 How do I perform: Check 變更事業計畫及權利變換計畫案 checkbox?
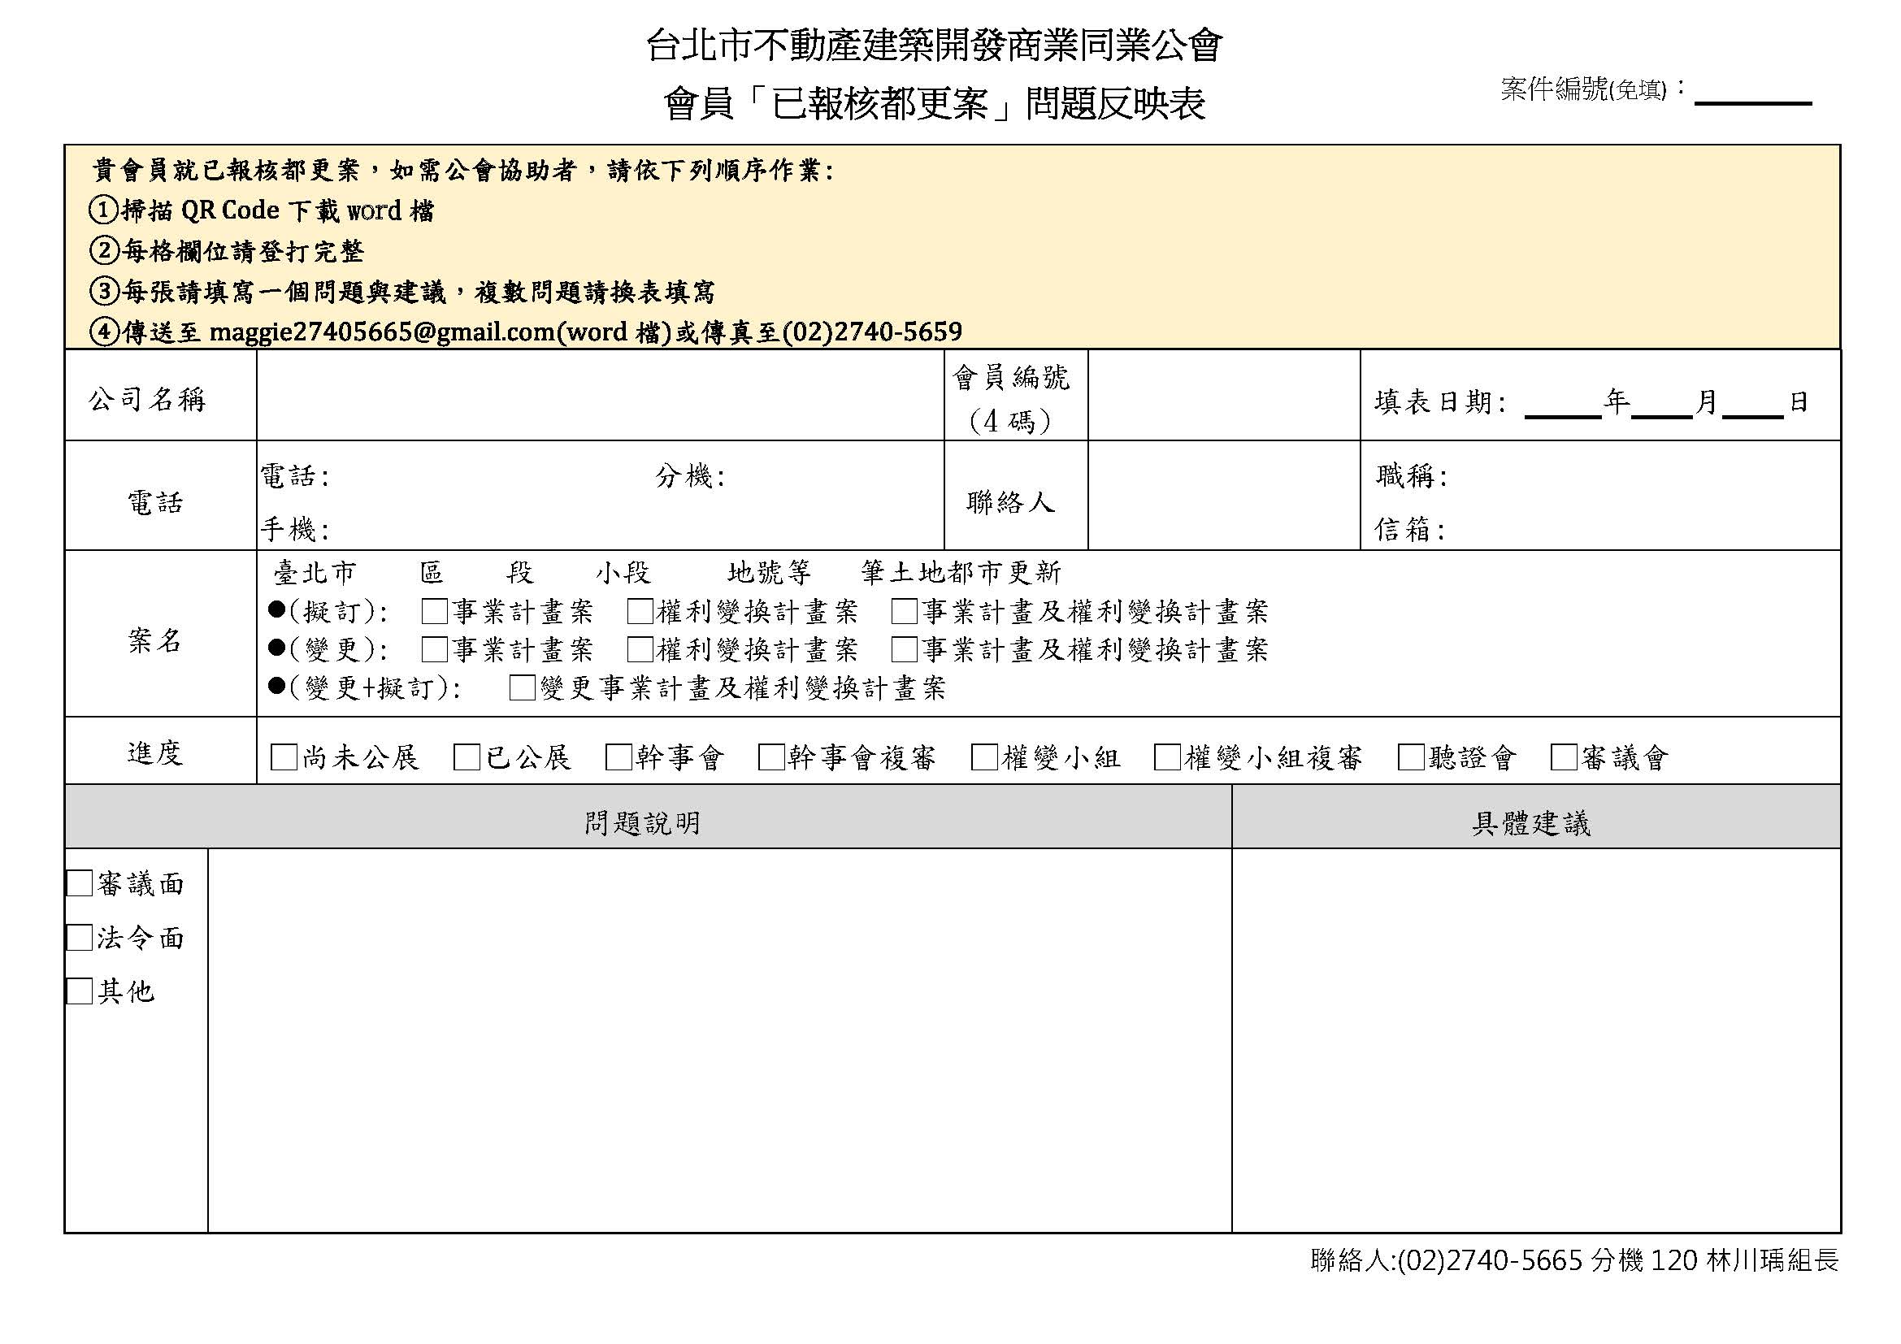tap(523, 687)
